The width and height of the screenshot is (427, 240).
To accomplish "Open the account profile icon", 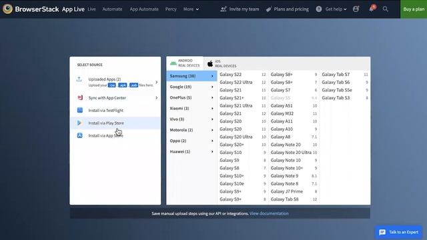I will coord(356,9).
